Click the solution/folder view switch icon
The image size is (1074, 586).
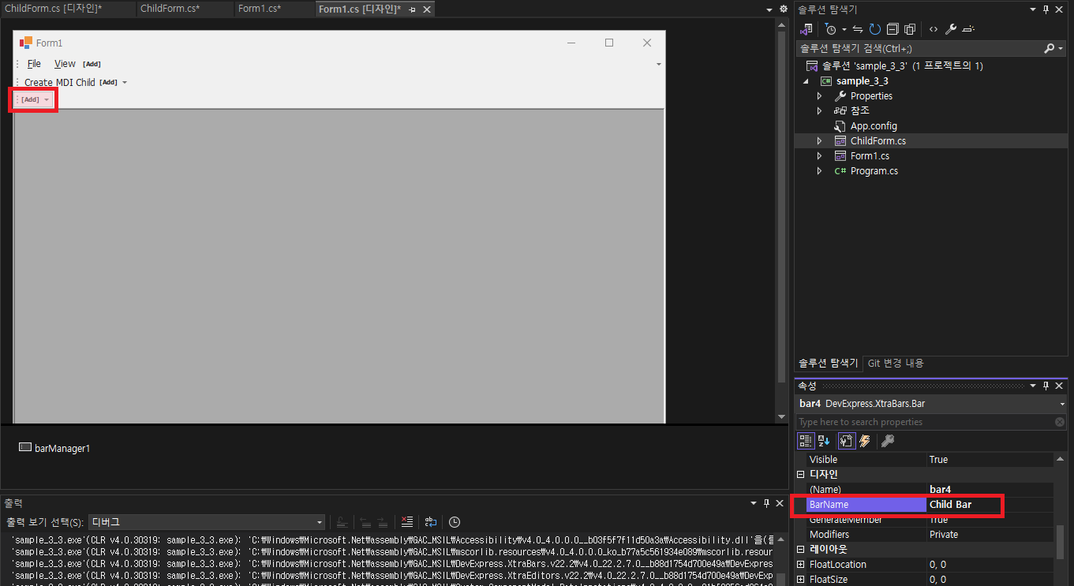point(806,29)
